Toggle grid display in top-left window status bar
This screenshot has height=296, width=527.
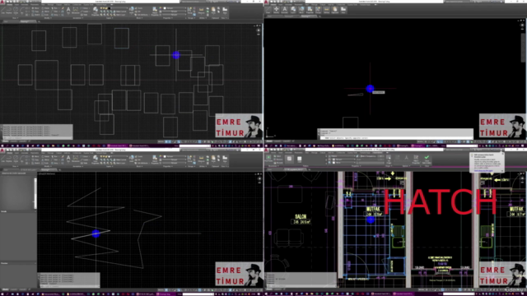click(167, 141)
